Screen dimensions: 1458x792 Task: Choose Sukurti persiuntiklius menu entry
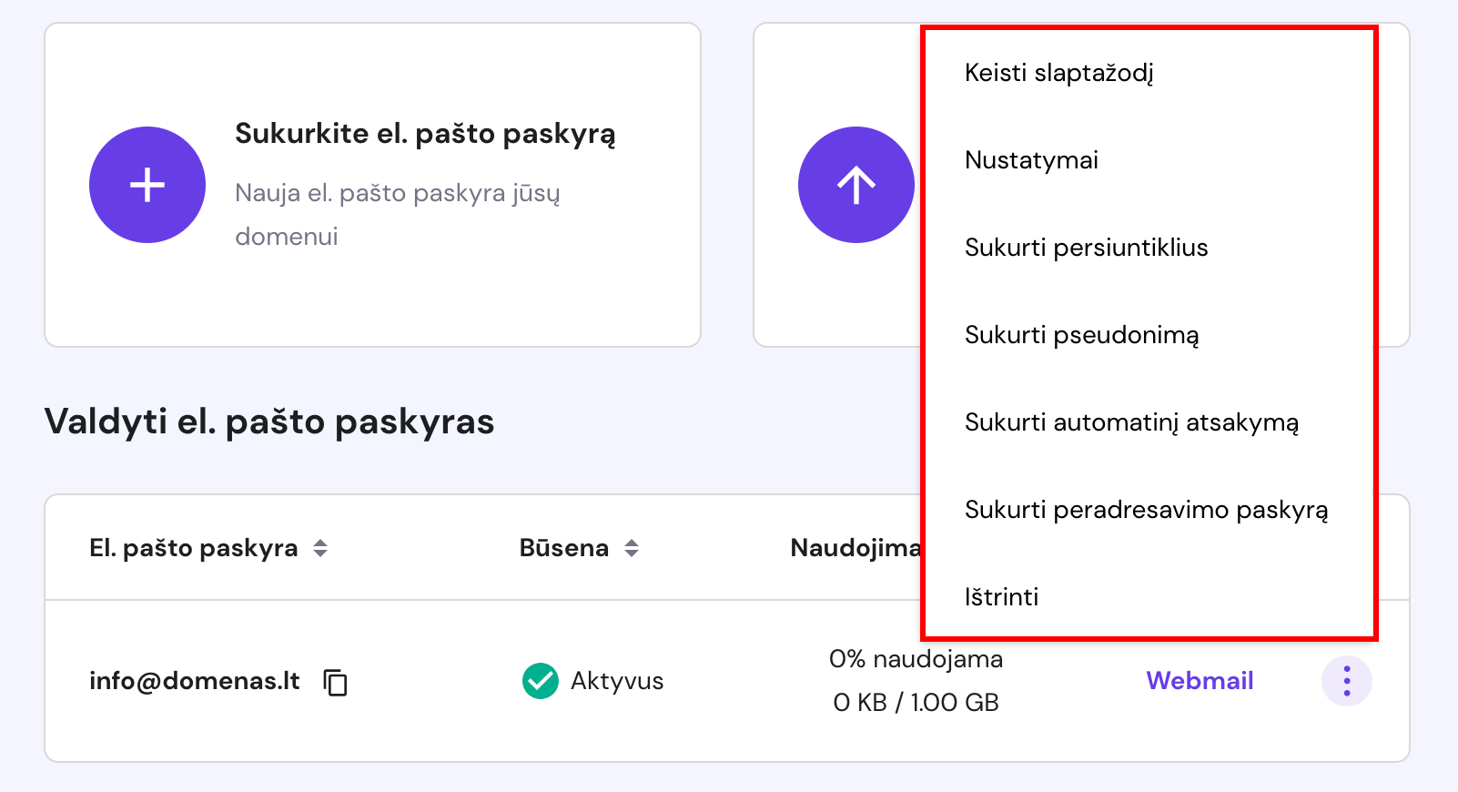coord(1086,248)
